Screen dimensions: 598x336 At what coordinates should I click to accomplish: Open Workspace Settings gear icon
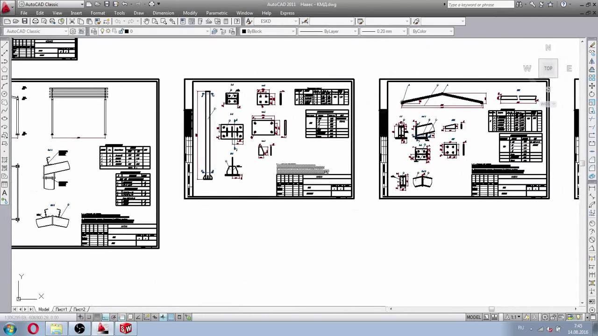point(73,31)
